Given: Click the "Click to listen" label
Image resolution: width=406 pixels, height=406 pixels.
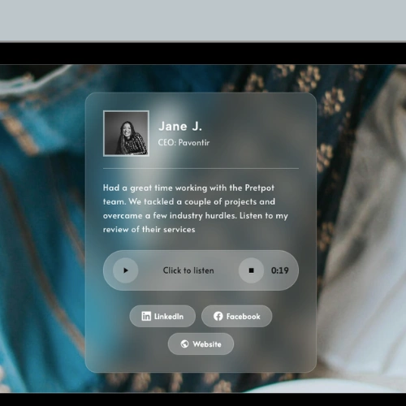Looking at the screenshot, I should (188, 270).
